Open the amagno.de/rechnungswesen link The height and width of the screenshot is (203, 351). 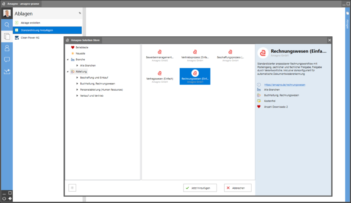(x=285, y=85)
